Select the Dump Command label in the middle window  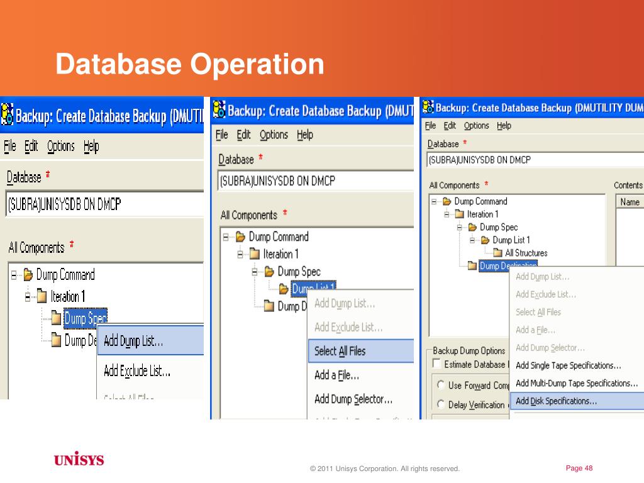[x=279, y=237]
